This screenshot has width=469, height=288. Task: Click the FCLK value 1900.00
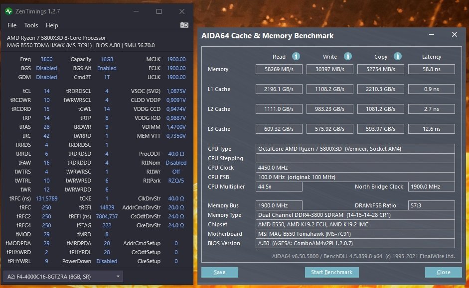click(x=176, y=68)
